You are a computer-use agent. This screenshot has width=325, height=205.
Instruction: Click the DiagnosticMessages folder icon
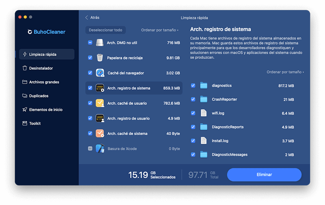click(204, 155)
